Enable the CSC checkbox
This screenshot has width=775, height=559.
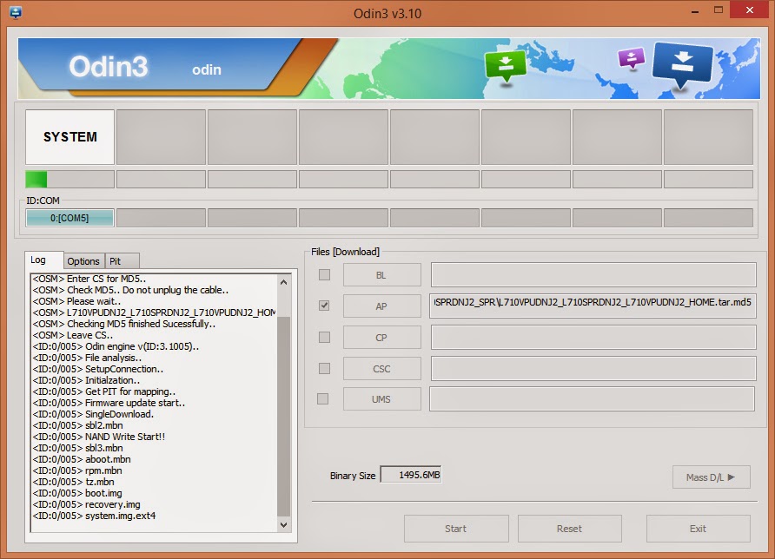coord(324,368)
